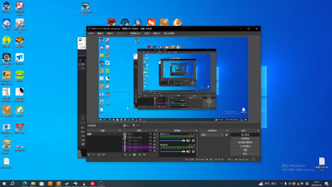
Task: Move scene down with arrow icon
Action: (103, 155)
